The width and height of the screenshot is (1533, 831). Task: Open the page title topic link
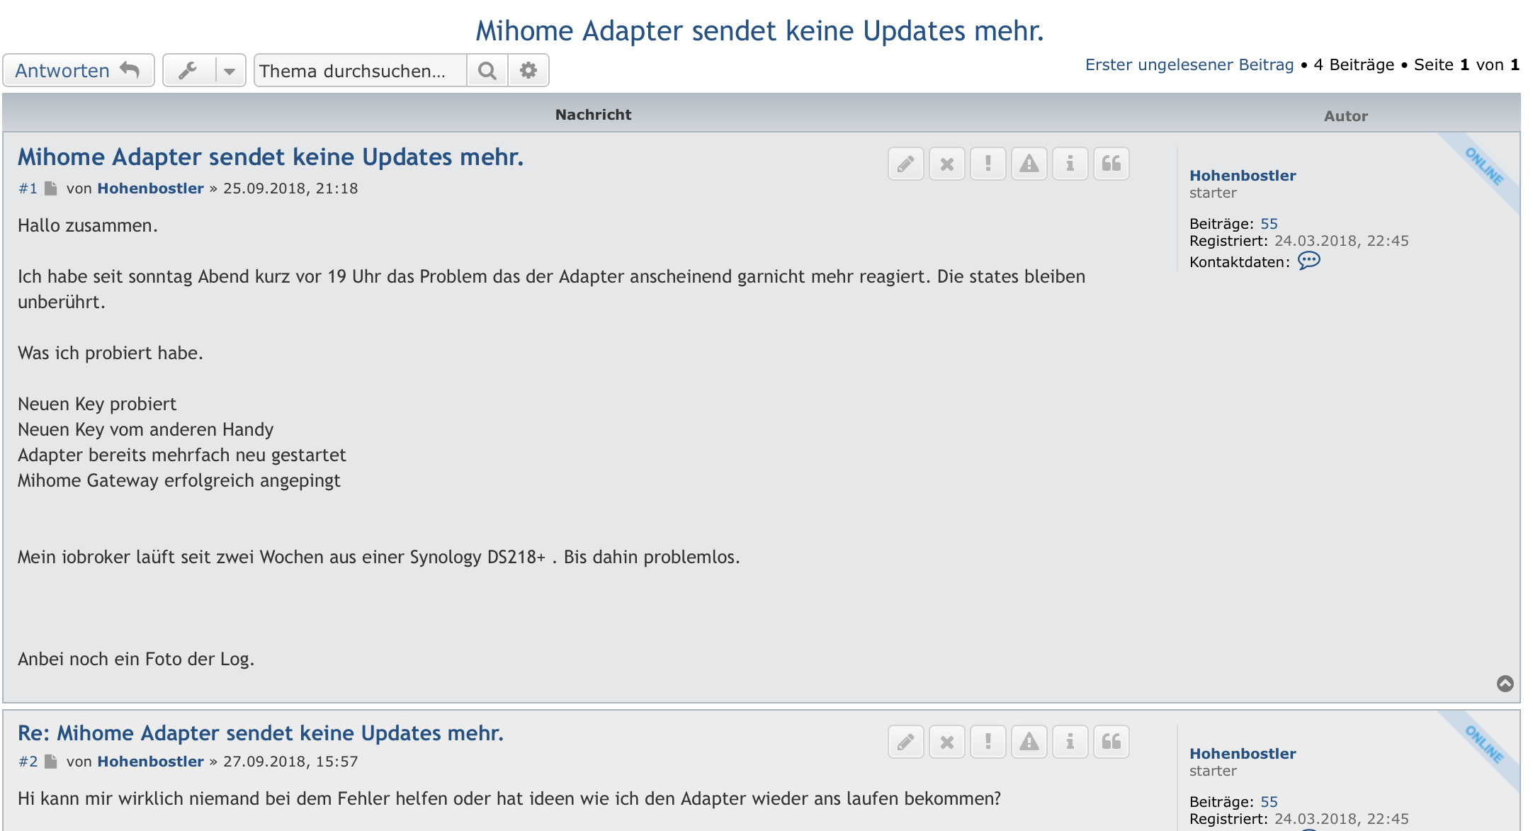pyautogui.click(x=759, y=31)
